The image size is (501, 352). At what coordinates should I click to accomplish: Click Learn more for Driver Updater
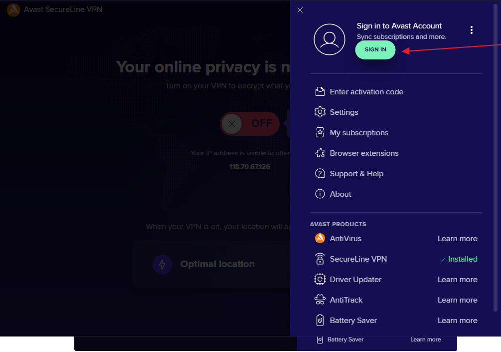tap(457, 280)
